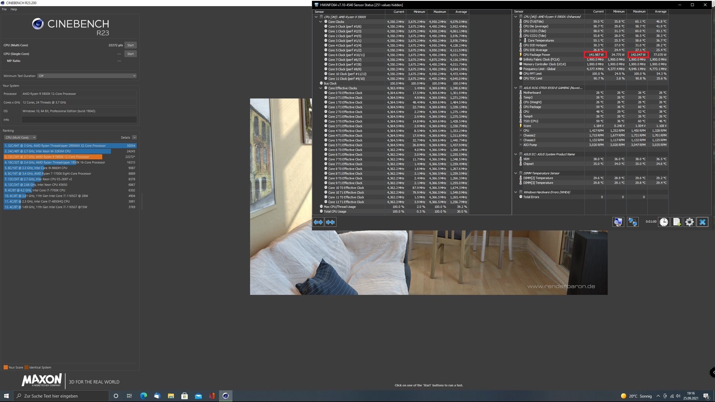Close sensors with blue X icon
The image size is (715, 402).
(702, 222)
